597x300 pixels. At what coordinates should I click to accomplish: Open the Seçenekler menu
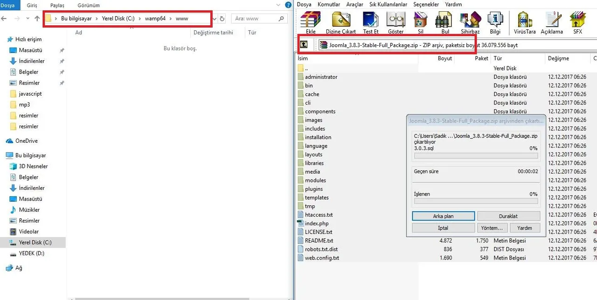pyautogui.click(x=426, y=4)
